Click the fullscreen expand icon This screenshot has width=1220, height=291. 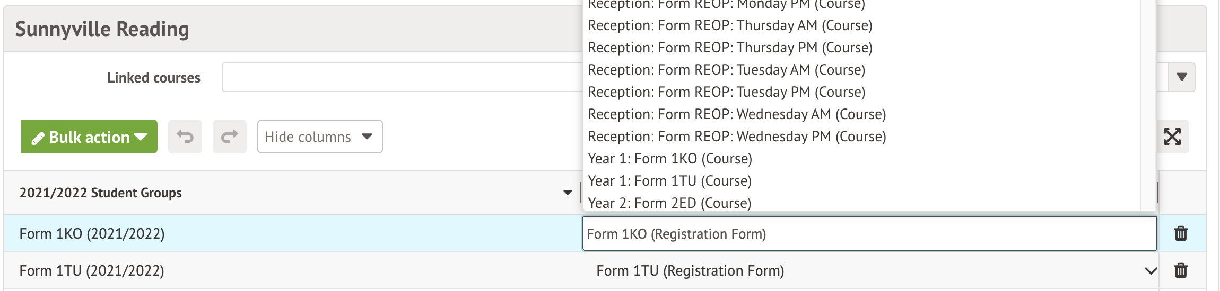[1172, 137]
